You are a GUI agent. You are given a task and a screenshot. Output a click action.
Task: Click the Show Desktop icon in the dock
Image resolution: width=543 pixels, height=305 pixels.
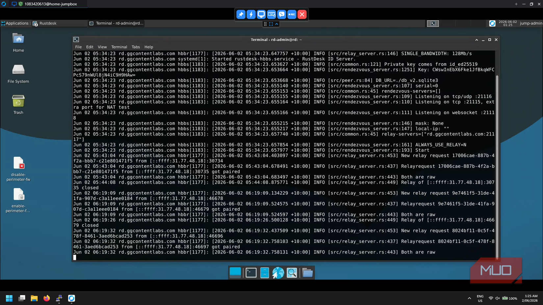coord(235,273)
